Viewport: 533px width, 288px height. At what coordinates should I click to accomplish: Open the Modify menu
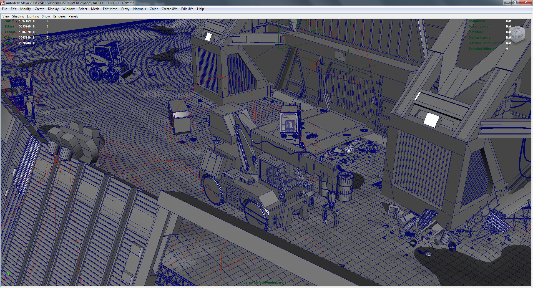tap(26, 9)
